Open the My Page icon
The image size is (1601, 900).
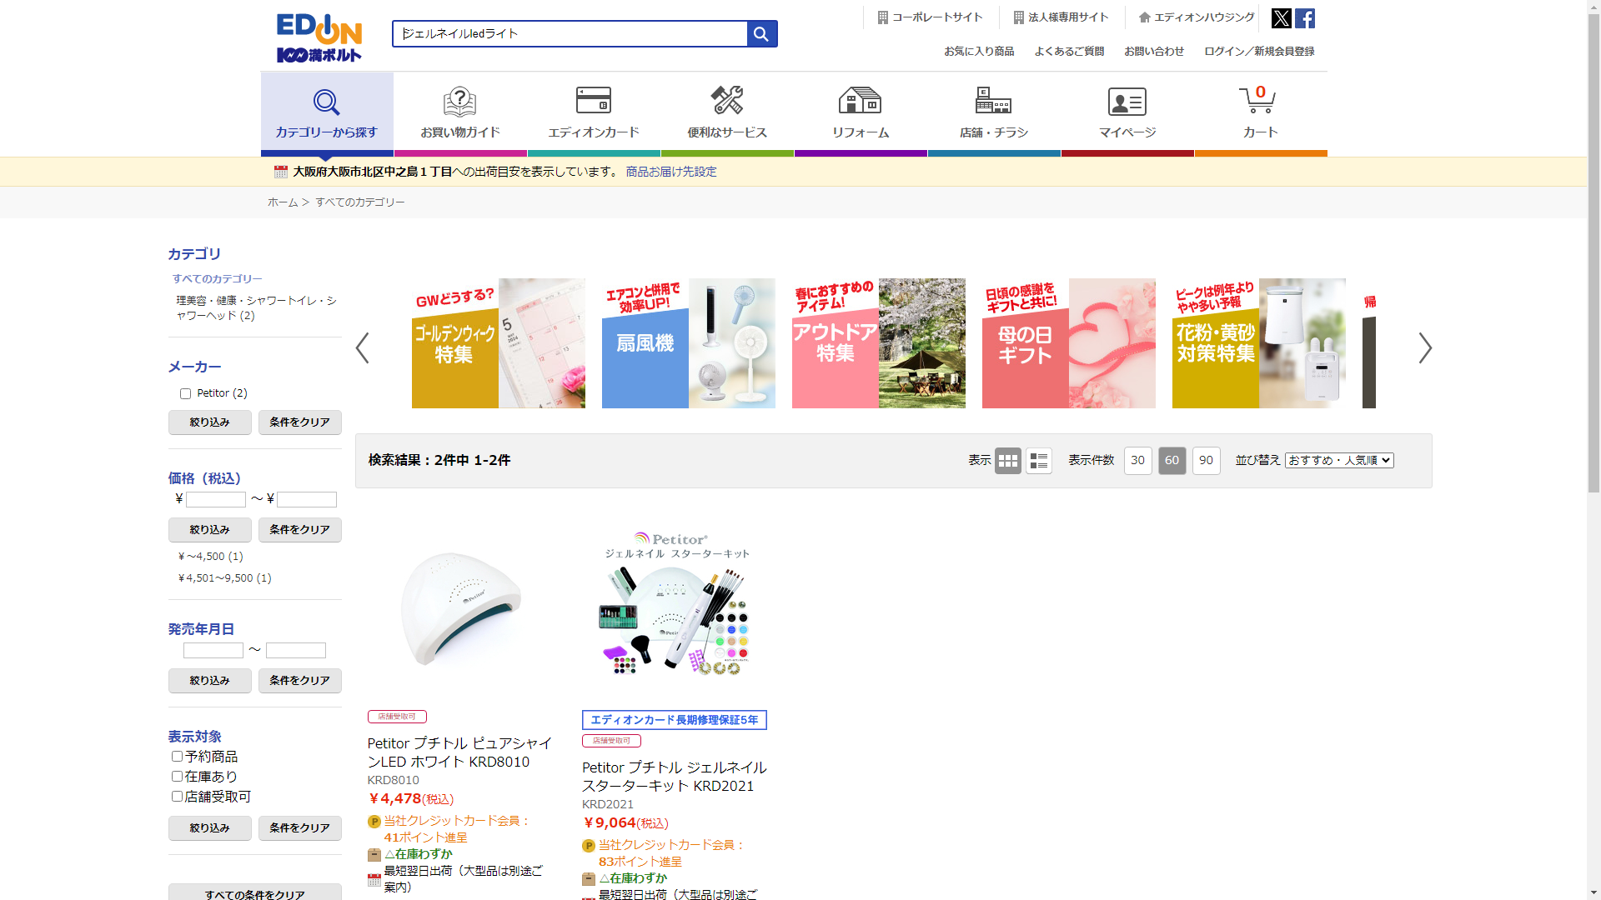click(1127, 112)
